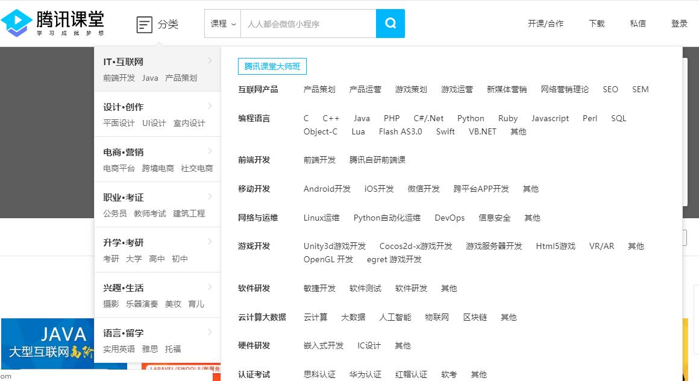The height and width of the screenshot is (381, 699).
Task: Focus the 人人都会微信小程序 search field
Action: coord(309,24)
